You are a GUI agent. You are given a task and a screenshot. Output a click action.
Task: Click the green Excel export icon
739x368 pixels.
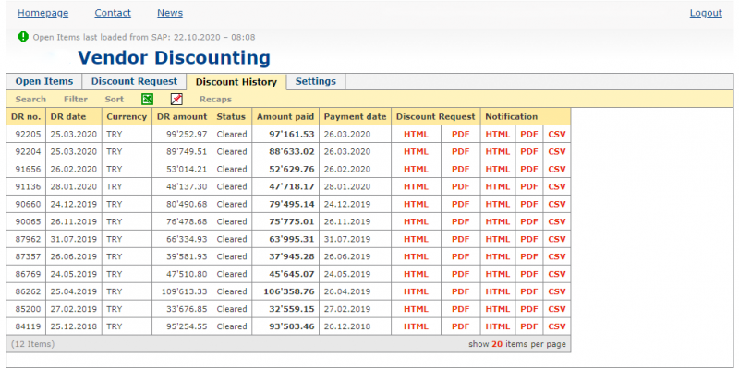pyautogui.click(x=148, y=99)
